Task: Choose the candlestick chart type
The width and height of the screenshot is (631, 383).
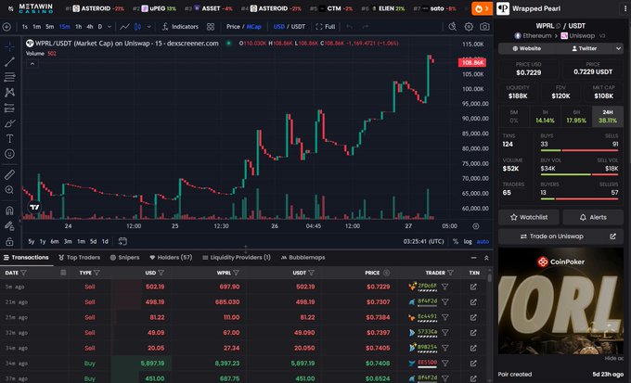Action: (x=138, y=27)
